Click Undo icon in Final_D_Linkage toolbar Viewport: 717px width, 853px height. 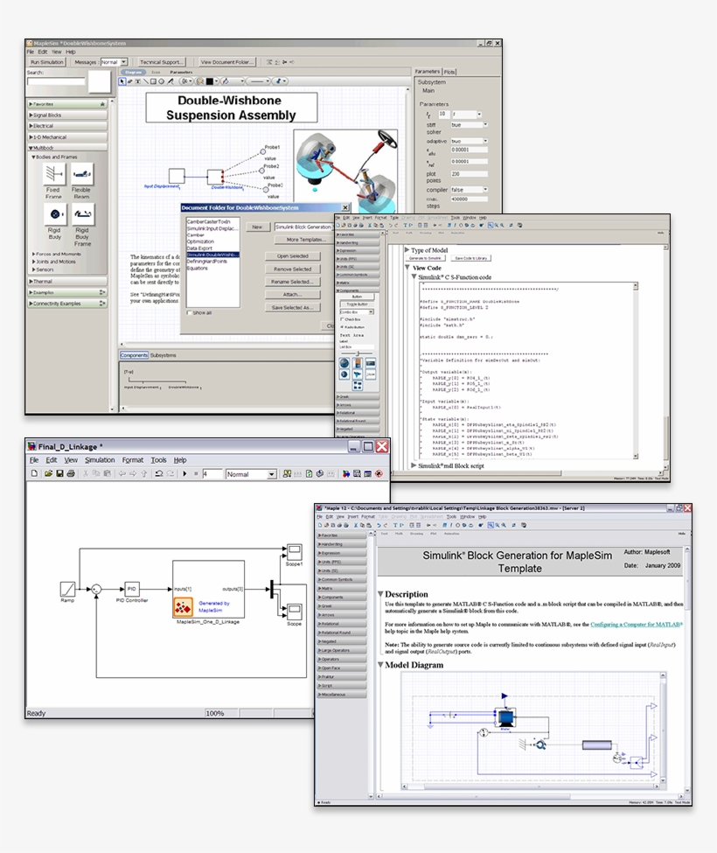coord(159,474)
